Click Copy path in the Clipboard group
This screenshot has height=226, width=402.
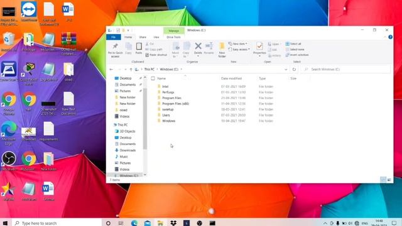154,49
